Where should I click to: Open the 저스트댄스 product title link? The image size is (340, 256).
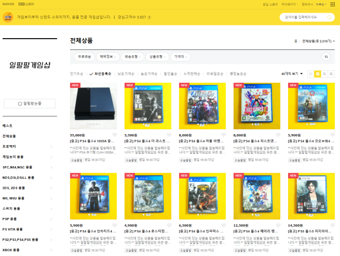tap(255, 141)
